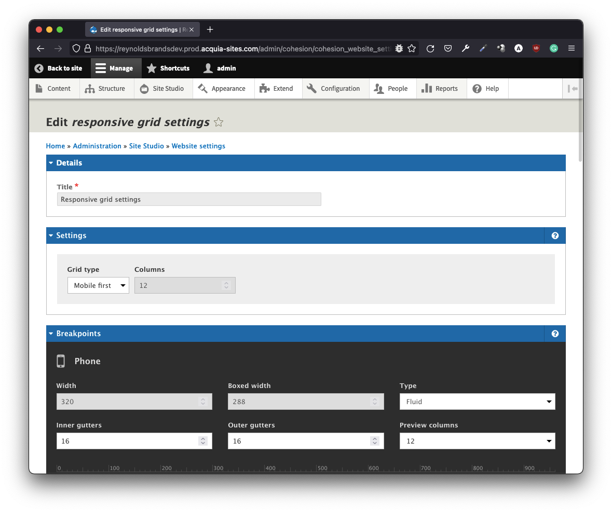This screenshot has height=512, width=612.
Task: Bookmark this page using the address bar star
Action: click(412, 48)
